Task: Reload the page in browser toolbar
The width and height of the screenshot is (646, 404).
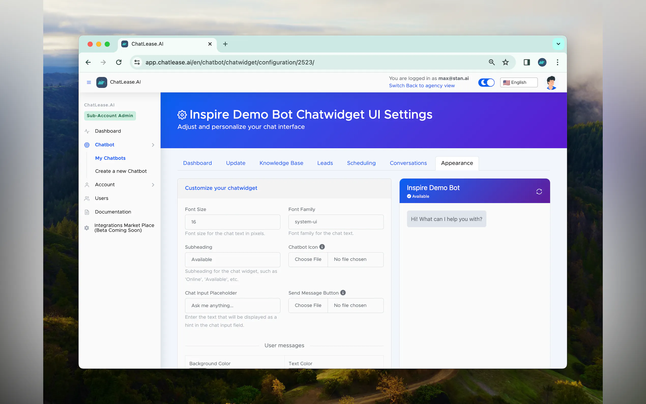Action: (119, 62)
